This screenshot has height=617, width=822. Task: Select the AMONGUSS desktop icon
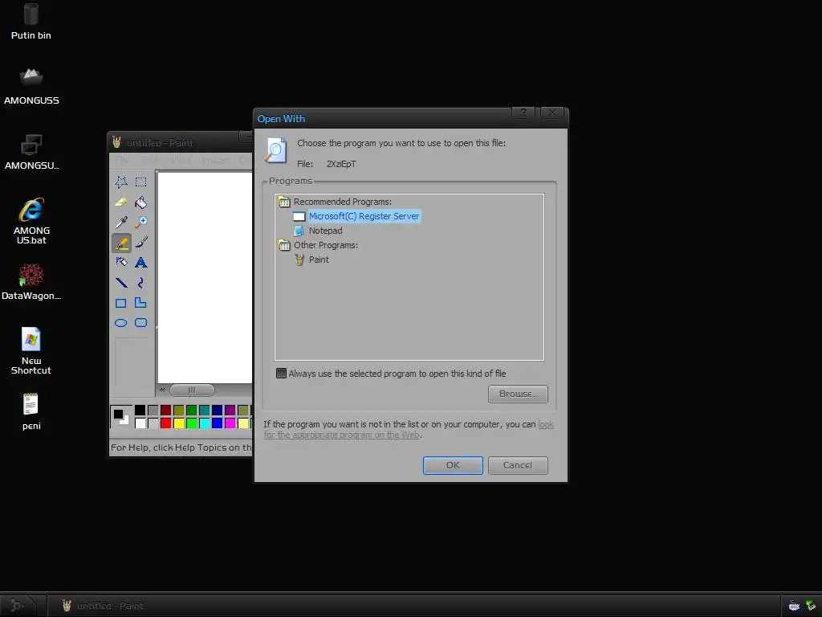(31, 87)
